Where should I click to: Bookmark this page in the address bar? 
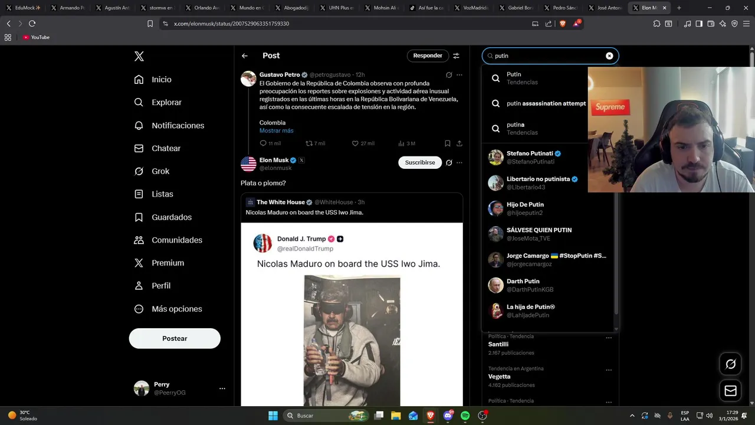tap(150, 24)
